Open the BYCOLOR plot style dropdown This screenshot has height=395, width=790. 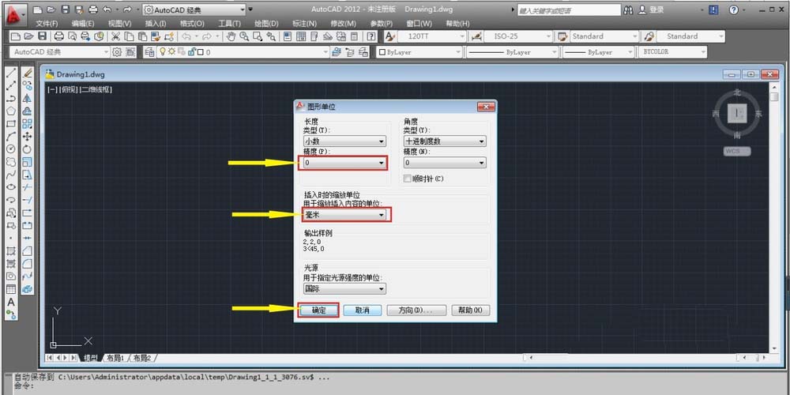(x=672, y=52)
